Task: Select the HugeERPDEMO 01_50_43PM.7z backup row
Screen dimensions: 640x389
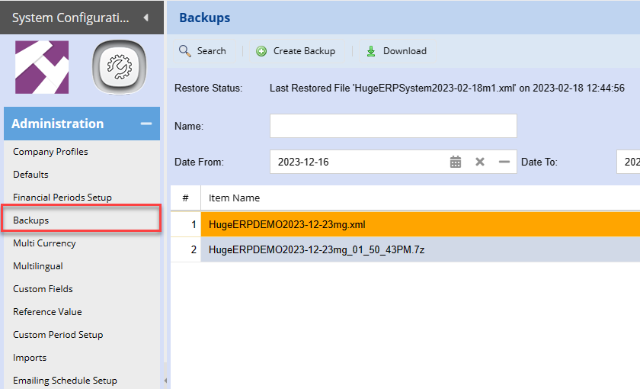Action: pyautogui.click(x=316, y=249)
